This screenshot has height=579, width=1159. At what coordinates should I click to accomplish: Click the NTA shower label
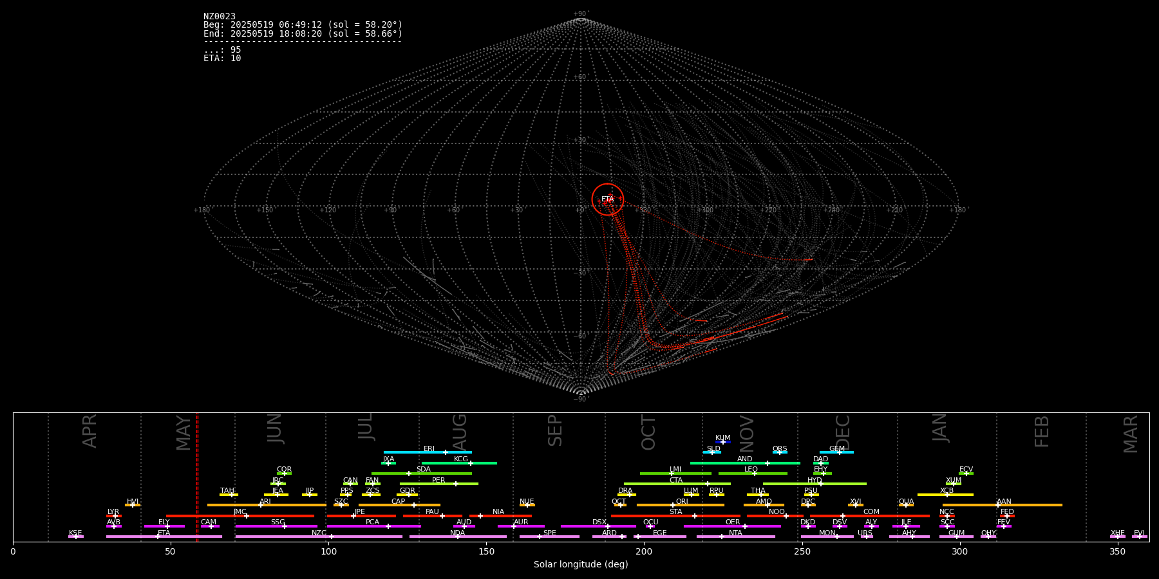pyautogui.click(x=735, y=533)
